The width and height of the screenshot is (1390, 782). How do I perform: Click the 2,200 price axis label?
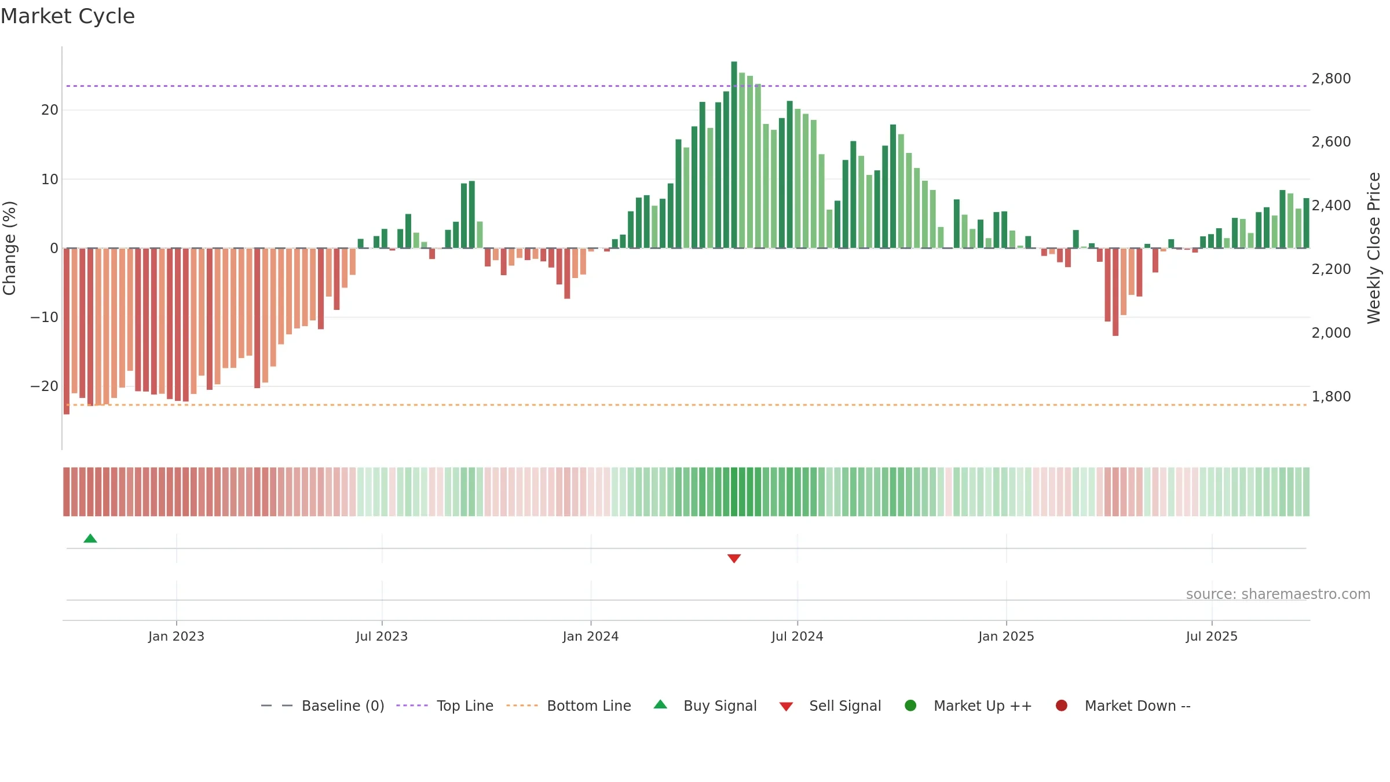click(1331, 269)
